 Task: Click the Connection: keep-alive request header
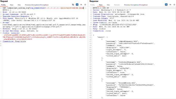[x=14, y=41]
